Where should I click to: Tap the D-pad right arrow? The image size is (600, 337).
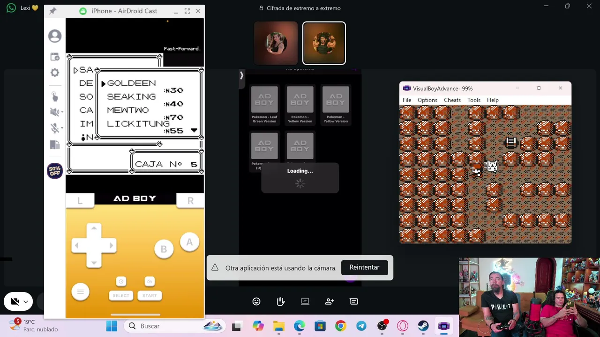[111, 245]
